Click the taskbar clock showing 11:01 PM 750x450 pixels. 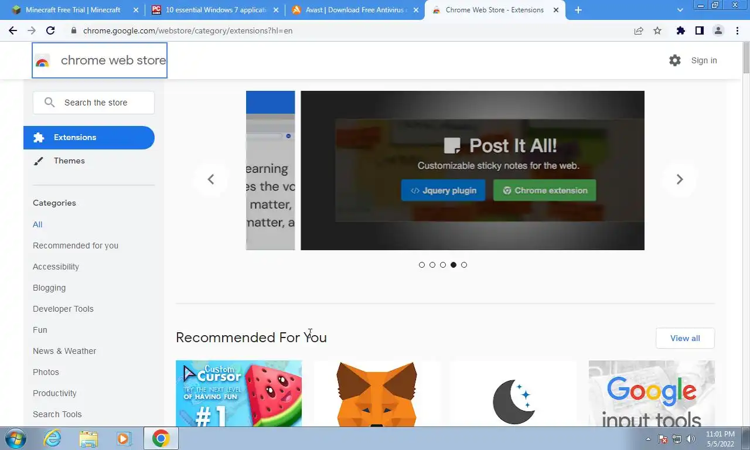coord(720,439)
